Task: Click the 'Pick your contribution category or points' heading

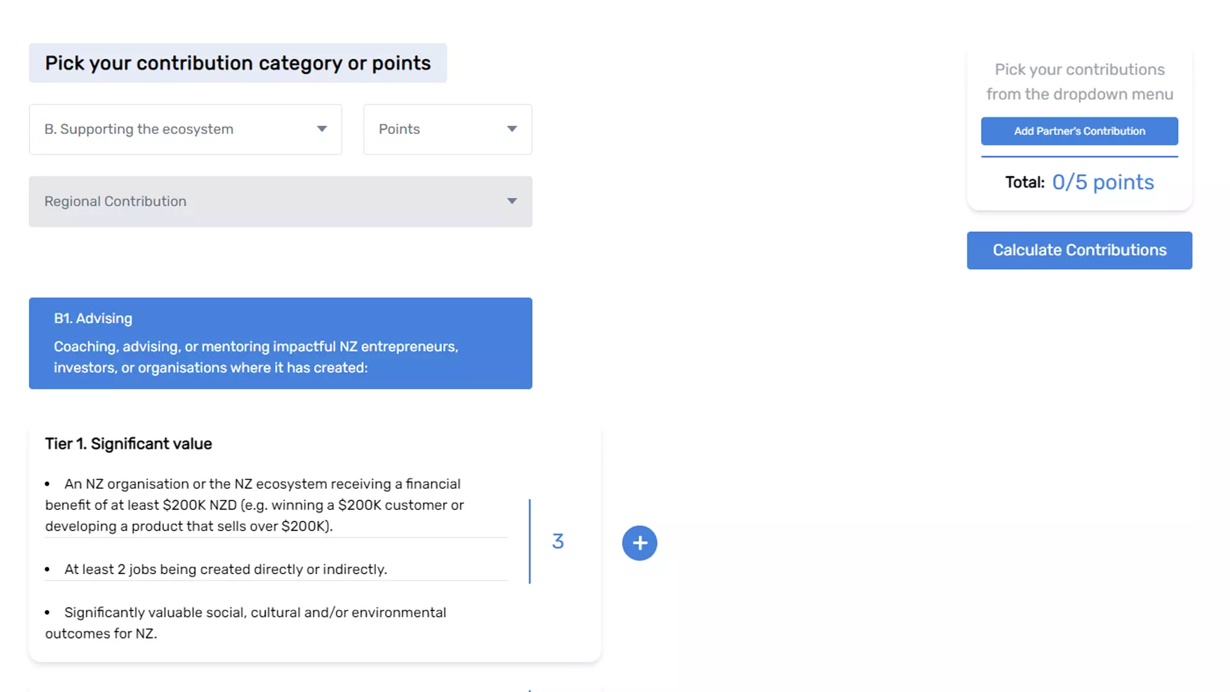Action: pyautogui.click(x=238, y=63)
